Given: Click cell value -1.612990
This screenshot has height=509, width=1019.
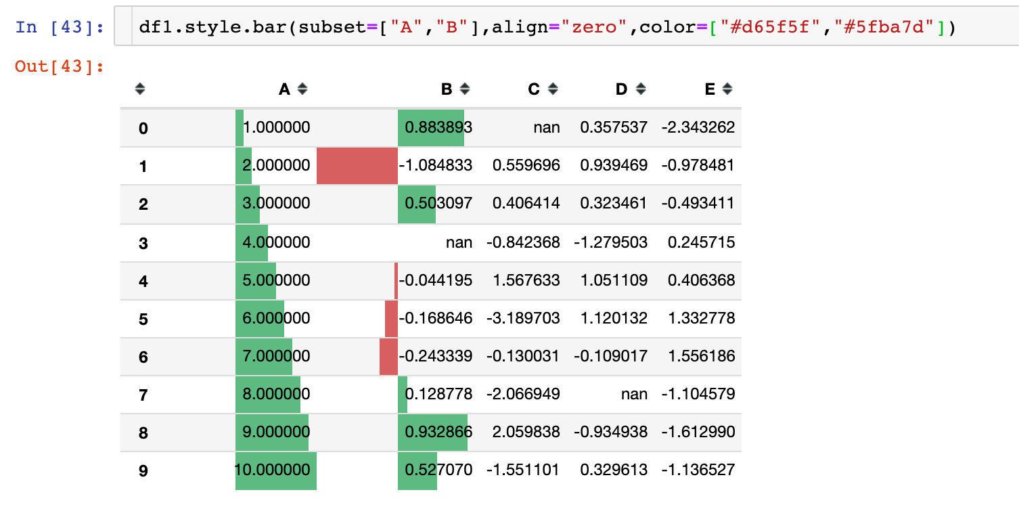Looking at the screenshot, I should coord(698,432).
